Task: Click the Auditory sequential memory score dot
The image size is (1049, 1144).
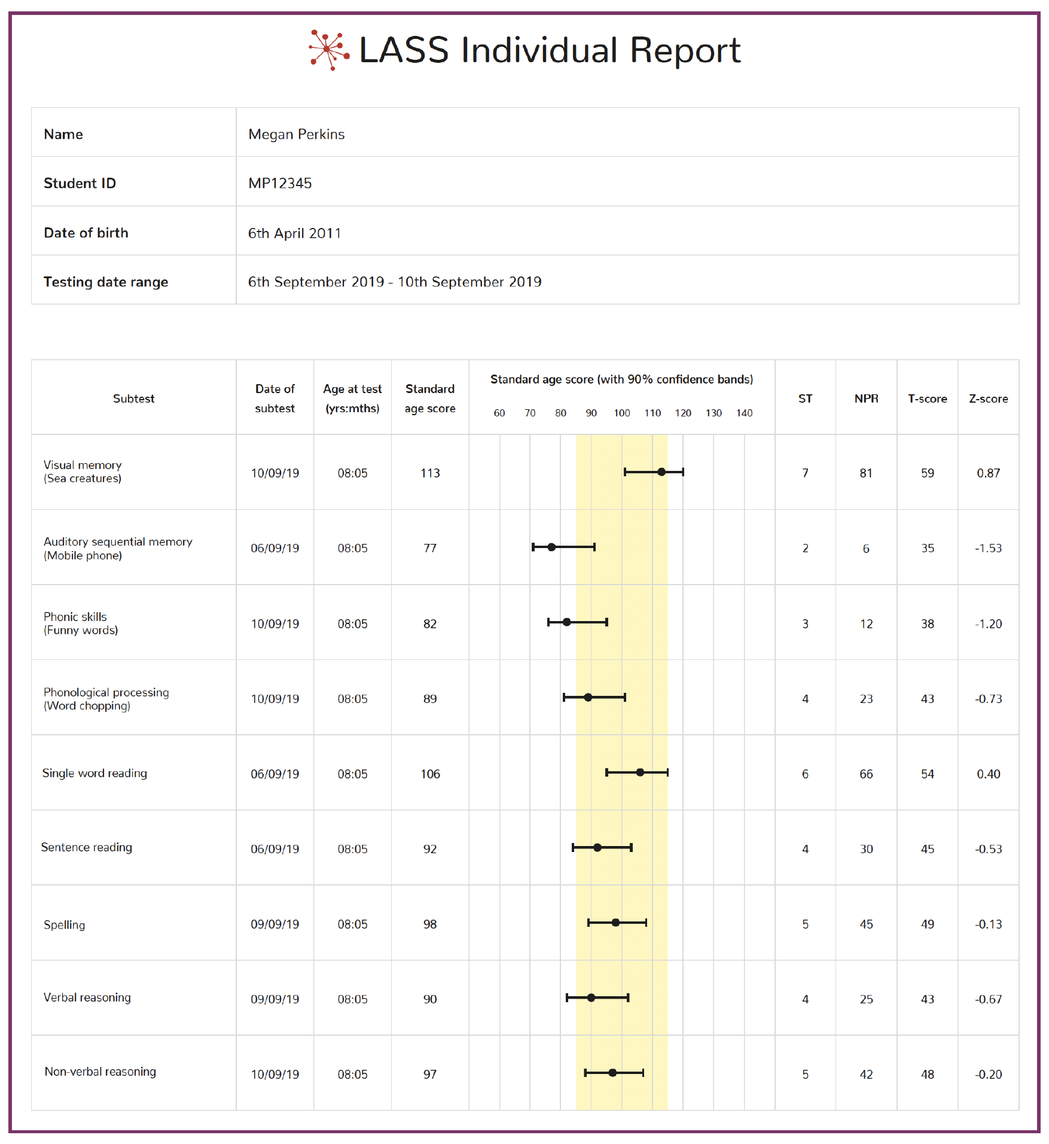Action: 551,547
